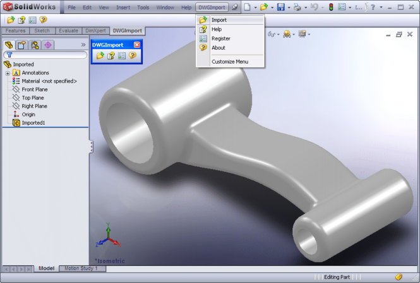The image size is (420, 283).
Task: Open the File menu
Action: 71,8
